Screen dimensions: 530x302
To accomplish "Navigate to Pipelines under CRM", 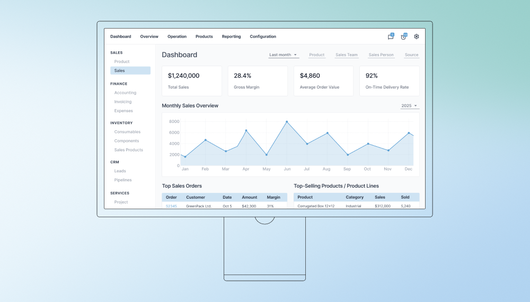I will 123,180.
